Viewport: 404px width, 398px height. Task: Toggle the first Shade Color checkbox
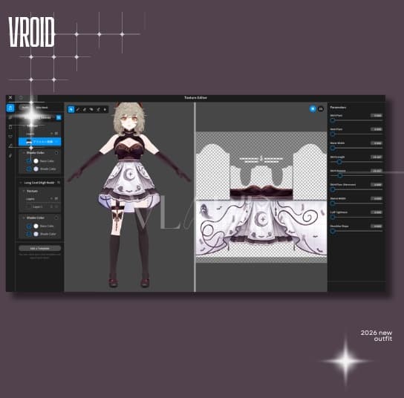point(29,169)
